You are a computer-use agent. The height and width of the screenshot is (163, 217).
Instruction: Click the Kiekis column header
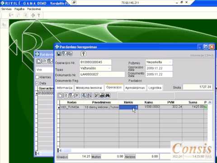[x=128, y=102]
